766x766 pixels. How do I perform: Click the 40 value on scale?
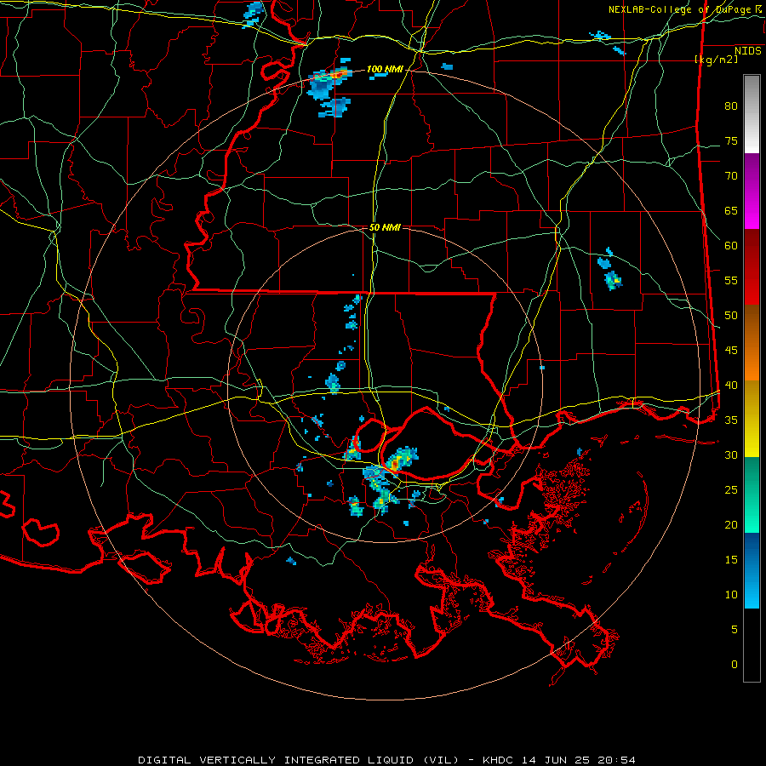pos(731,385)
